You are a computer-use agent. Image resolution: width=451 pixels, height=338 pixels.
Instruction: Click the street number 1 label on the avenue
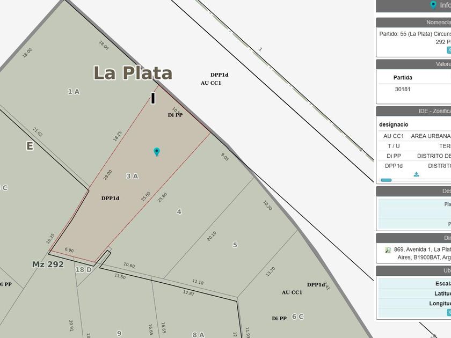tap(260, 49)
